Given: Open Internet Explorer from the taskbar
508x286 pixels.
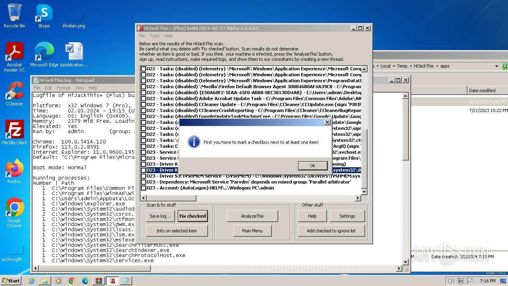Looking at the screenshot, I should pos(31,281).
